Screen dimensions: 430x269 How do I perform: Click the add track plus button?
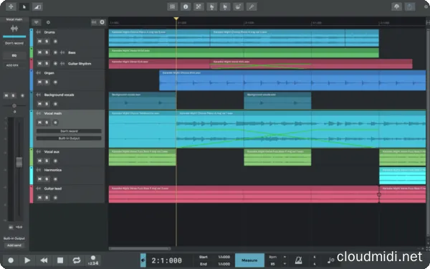point(102,22)
